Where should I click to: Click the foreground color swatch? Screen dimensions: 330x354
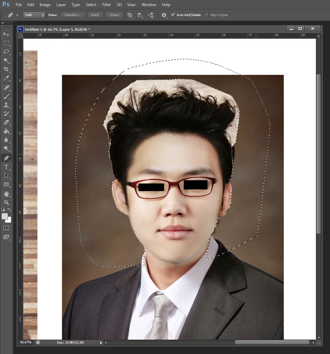click(x=5, y=216)
